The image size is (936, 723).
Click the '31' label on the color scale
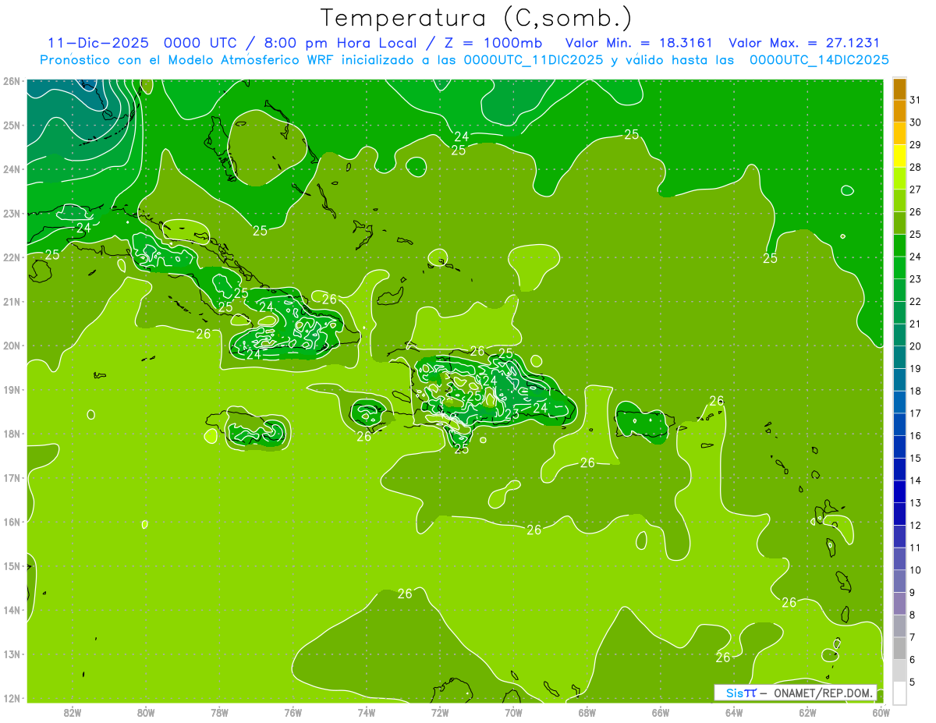[915, 100]
